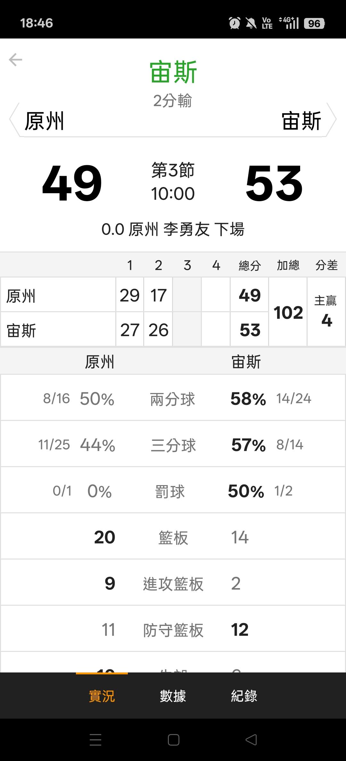
Task: Switch to the 數據 tab
Action: tap(173, 696)
